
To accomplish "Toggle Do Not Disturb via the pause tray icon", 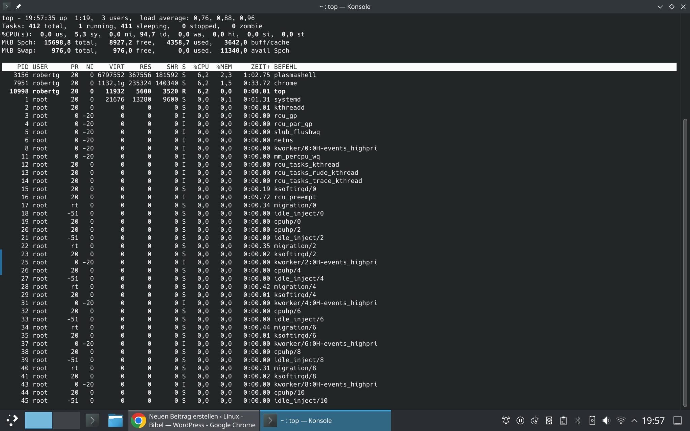I will click(520, 420).
